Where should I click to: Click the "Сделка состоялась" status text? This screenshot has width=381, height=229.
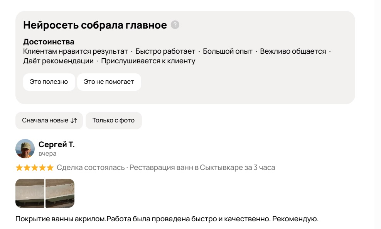coord(91,168)
